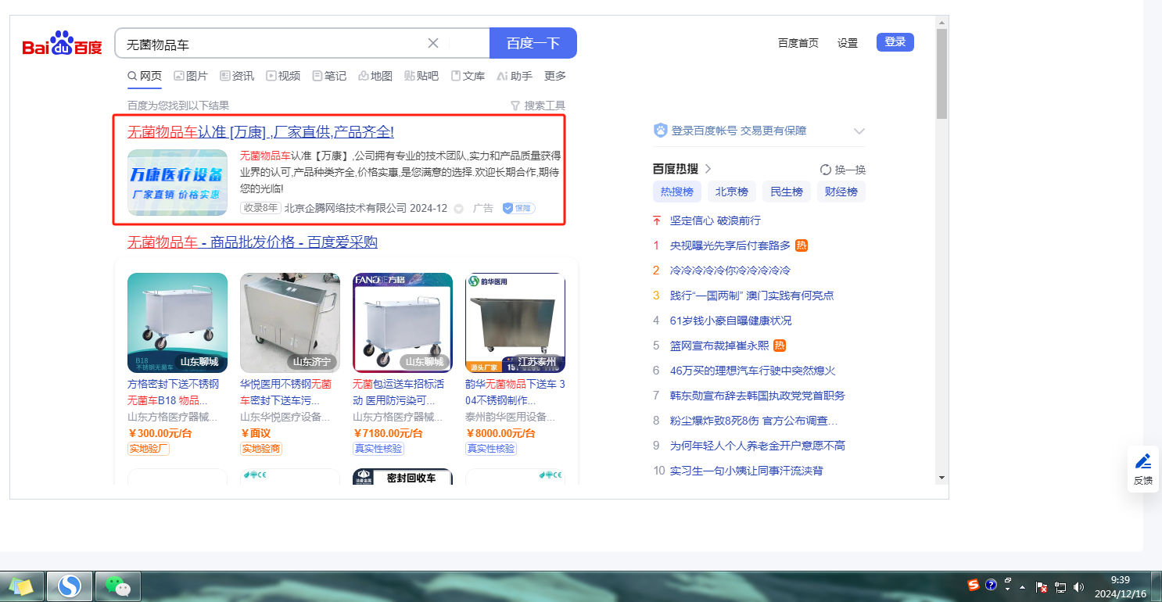Click the paw icon beside 登录百度帐号
This screenshot has height=602, width=1162.
tap(660, 131)
